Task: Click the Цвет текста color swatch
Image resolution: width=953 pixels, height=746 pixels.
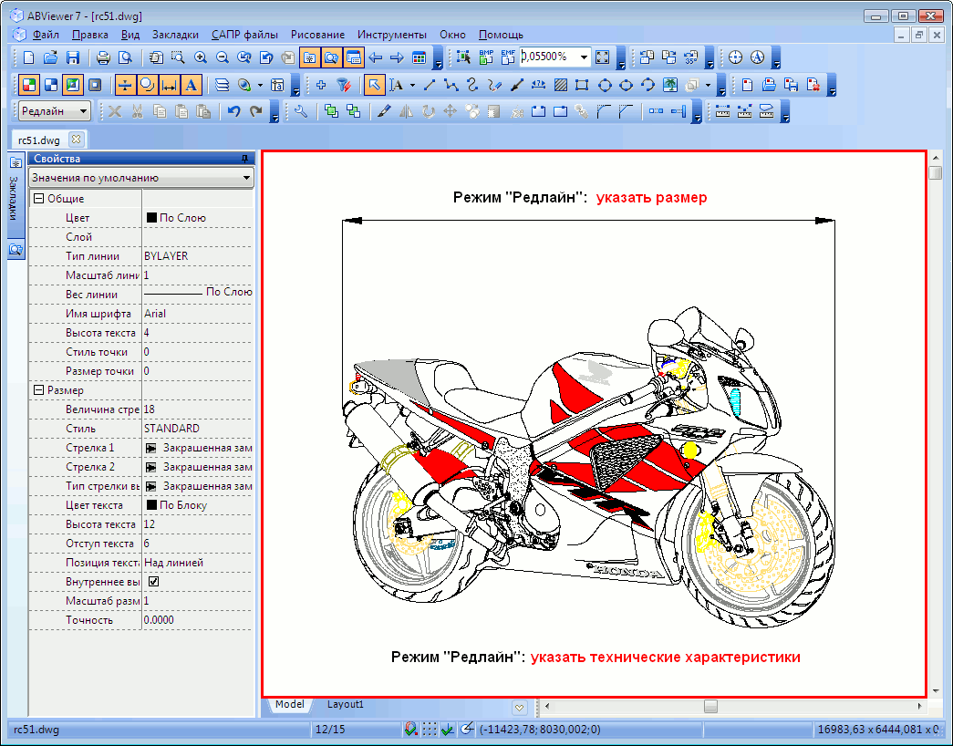Action: point(152,504)
